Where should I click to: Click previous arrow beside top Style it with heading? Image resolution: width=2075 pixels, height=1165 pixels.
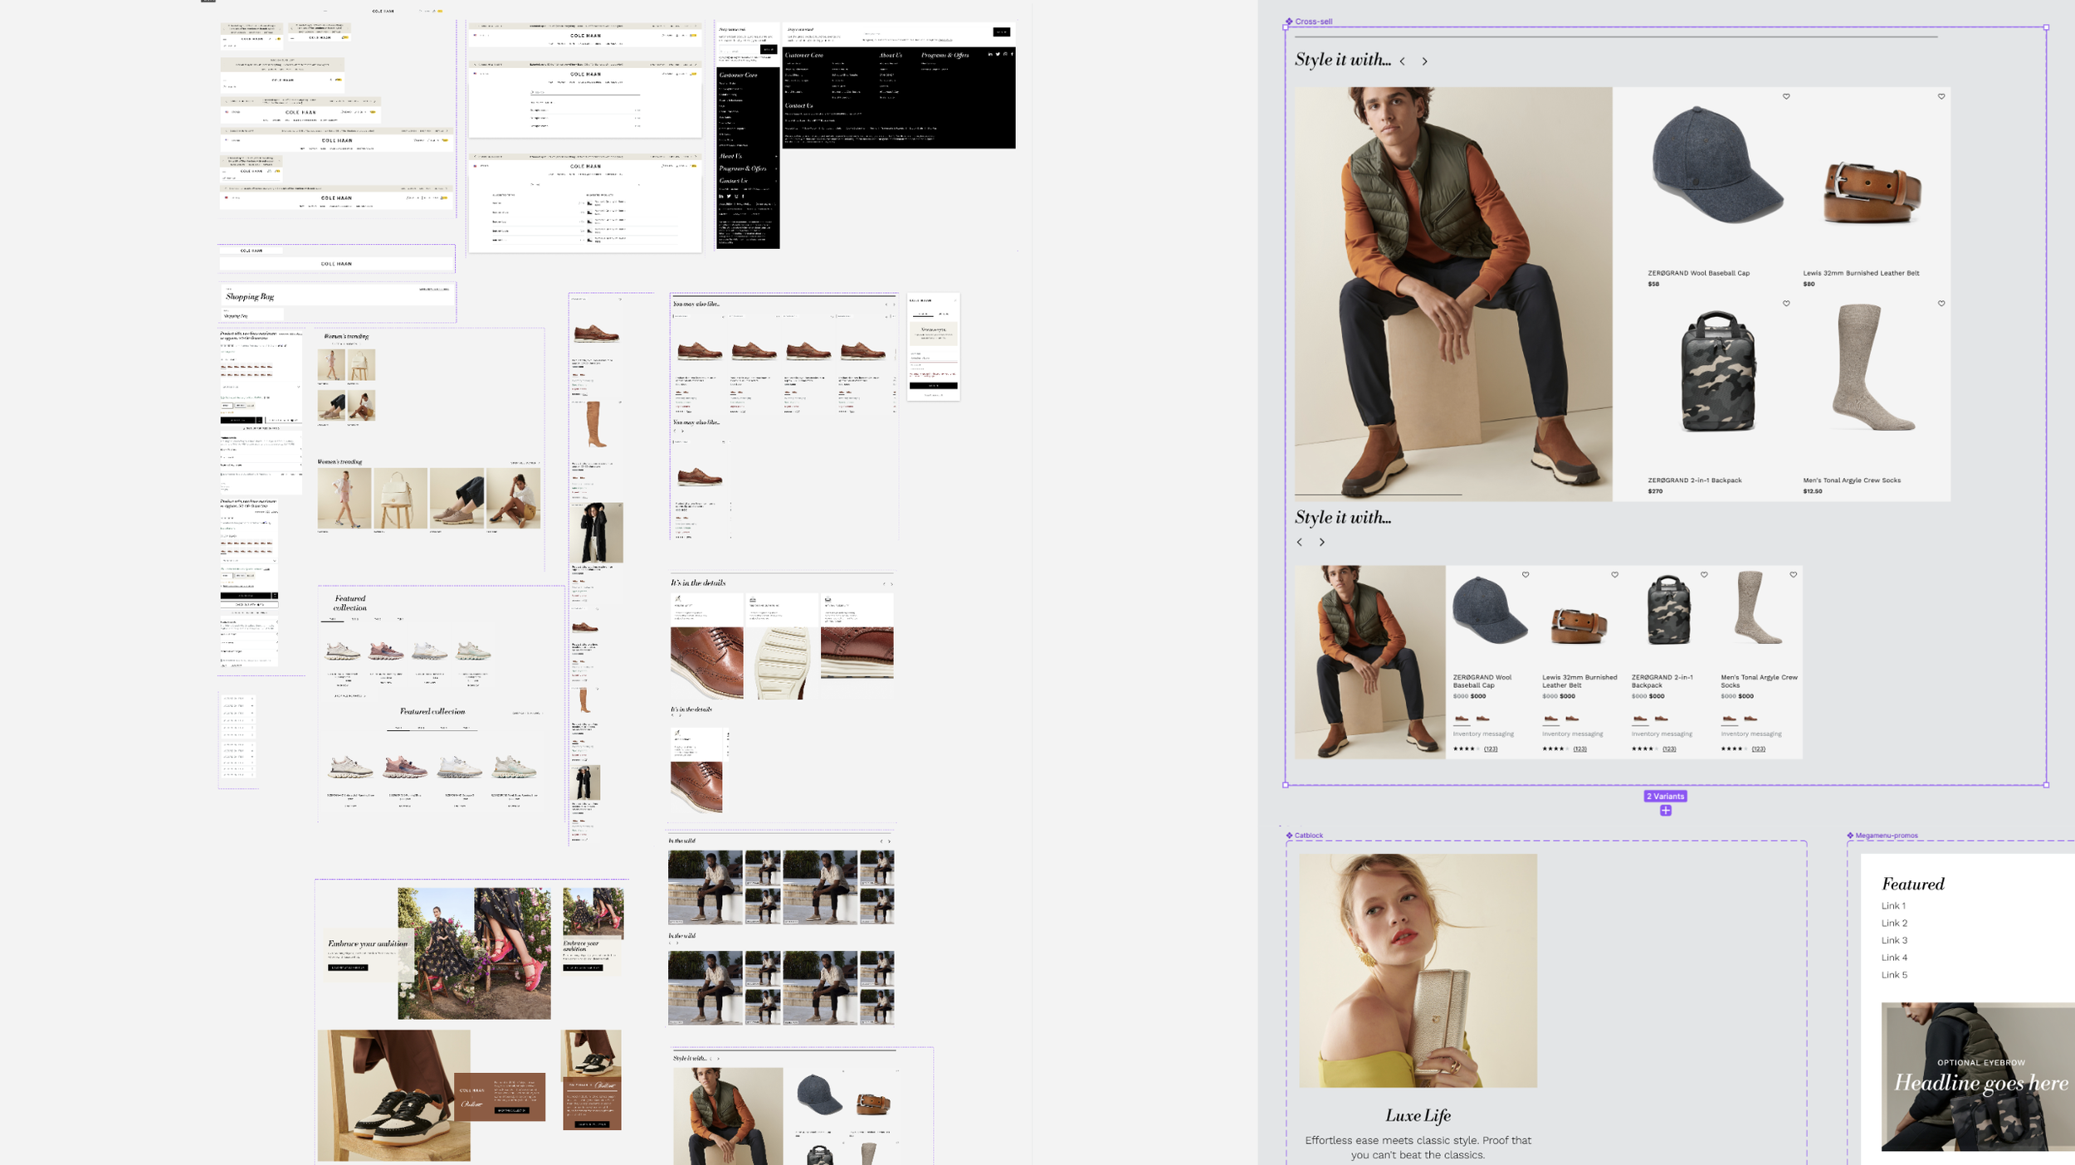point(1403,61)
